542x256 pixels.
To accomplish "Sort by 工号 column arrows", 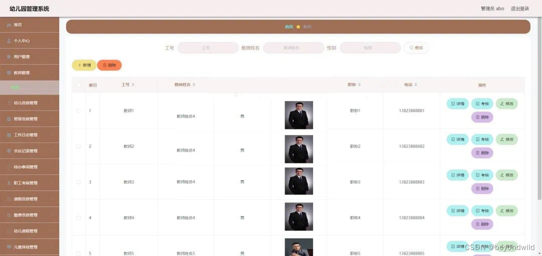I will point(133,85).
